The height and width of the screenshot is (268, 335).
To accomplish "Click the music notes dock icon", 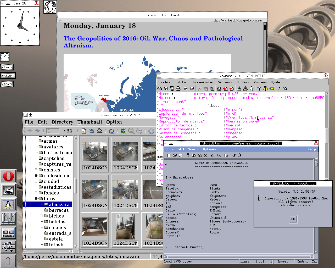I will pyautogui.click(x=8, y=247).
